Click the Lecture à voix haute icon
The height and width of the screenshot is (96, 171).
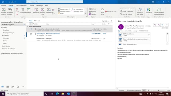point(140,10)
